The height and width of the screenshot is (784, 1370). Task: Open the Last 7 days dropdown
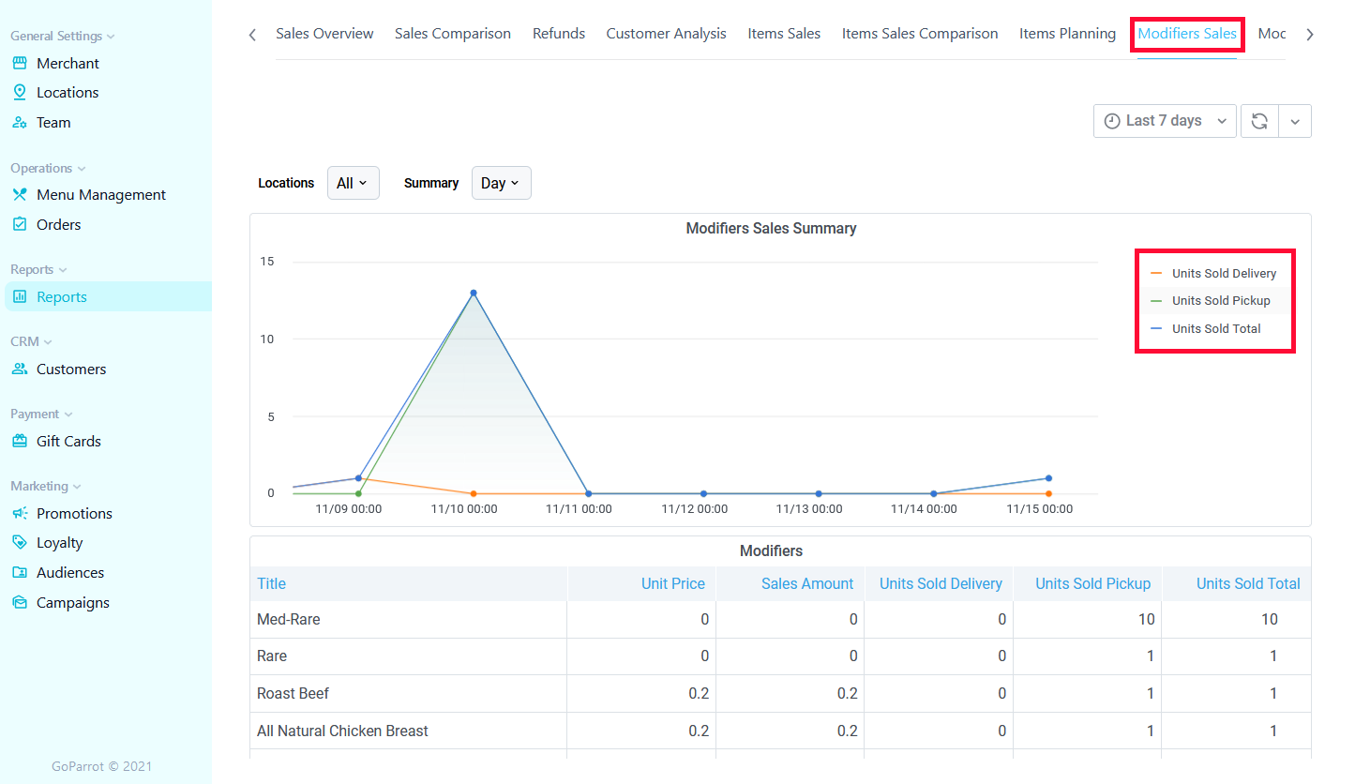pos(1165,121)
